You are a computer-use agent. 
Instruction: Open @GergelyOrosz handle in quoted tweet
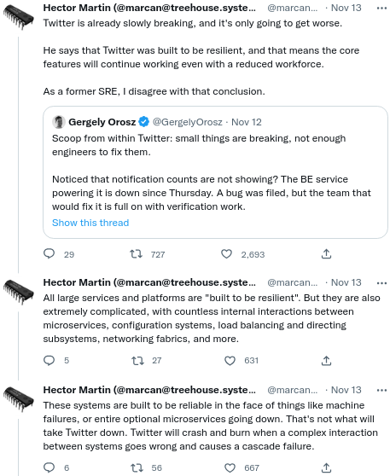[188, 122]
